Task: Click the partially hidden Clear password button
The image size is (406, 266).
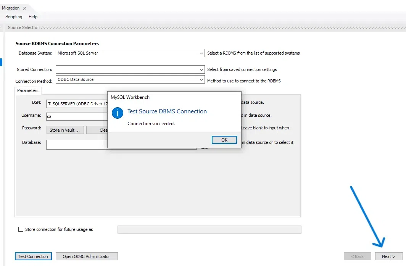Action: pyautogui.click(x=97, y=130)
